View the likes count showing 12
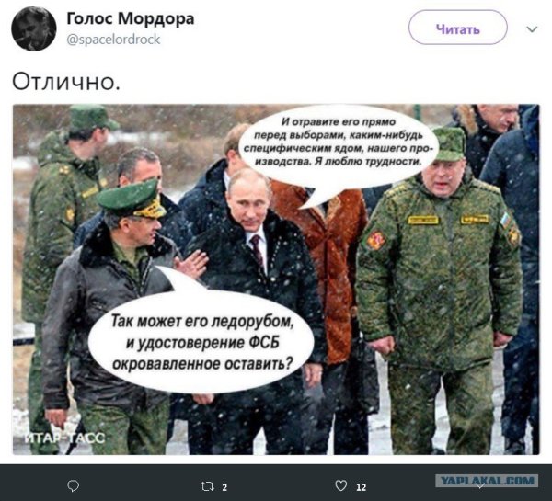The height and width of the screenshot is (501, 552). (362, 487)
